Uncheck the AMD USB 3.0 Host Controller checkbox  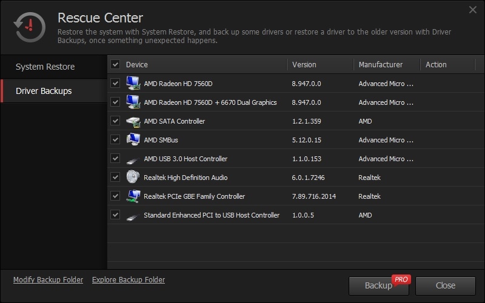point(115,158)
